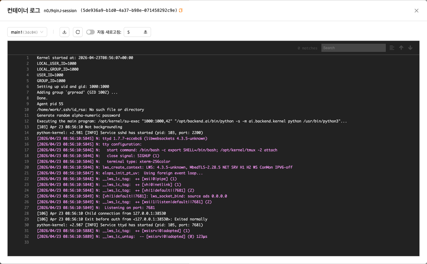The width and height of the screenshot is (427, 264).
Task: Download the container logs
Action: coord(64,32)
